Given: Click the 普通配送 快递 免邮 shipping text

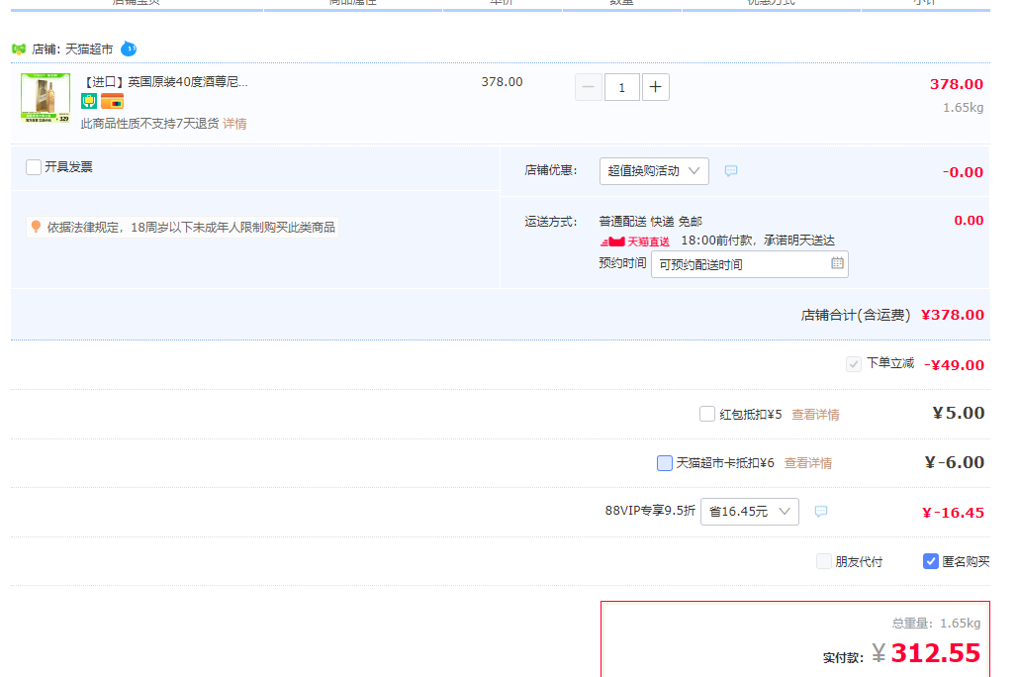Looking at the screenshot, I should (x=651, y=222).
